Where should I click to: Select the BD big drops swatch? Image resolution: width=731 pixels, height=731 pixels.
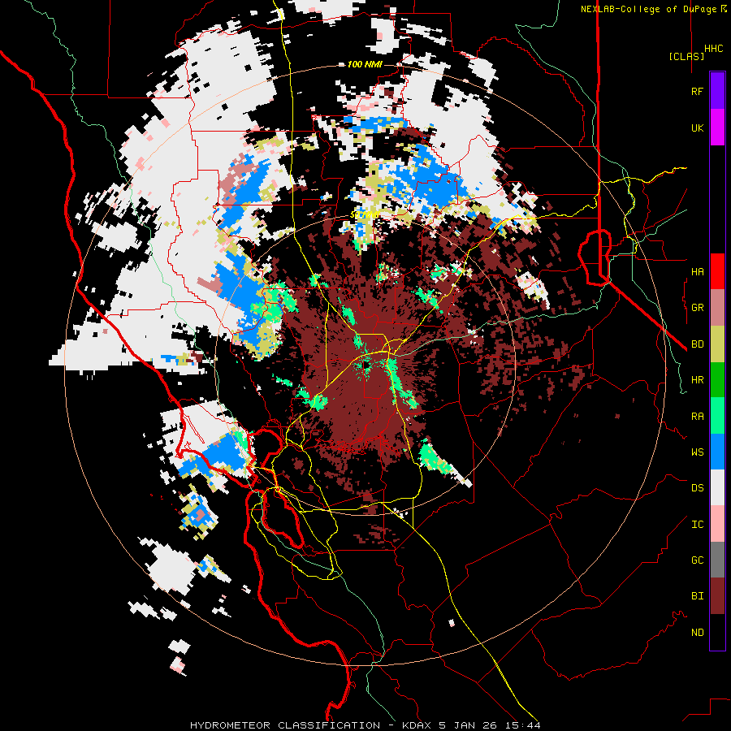[x=717, y=344]
